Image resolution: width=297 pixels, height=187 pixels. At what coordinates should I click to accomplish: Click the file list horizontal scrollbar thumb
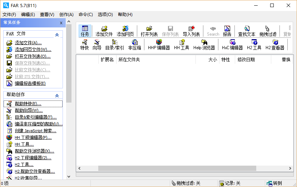click(x=177, y=168)
